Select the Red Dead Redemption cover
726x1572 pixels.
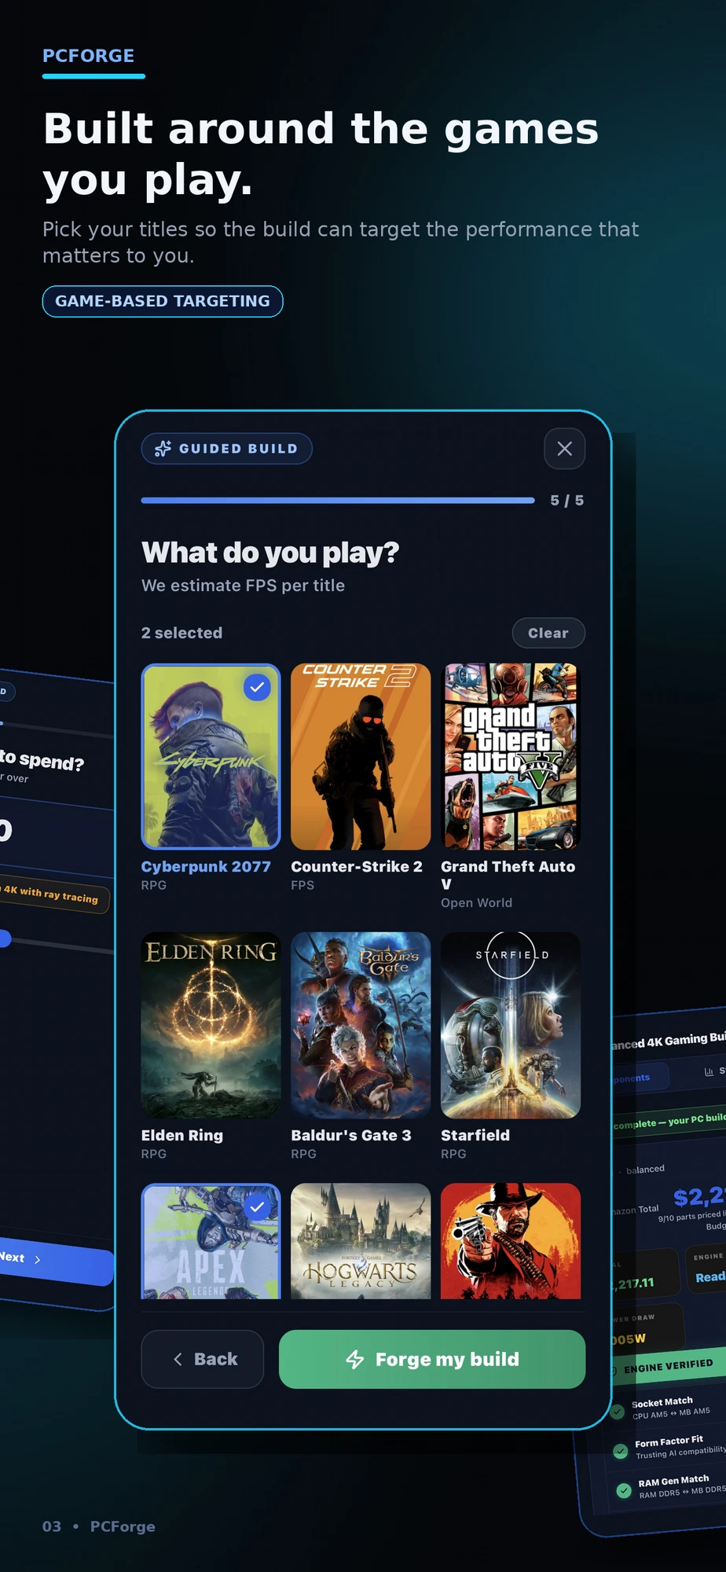(x=511, y=1241)
